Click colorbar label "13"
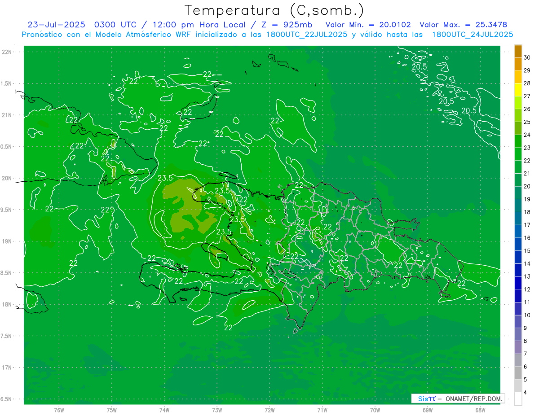The image size is (539, 416). (527, 276)
